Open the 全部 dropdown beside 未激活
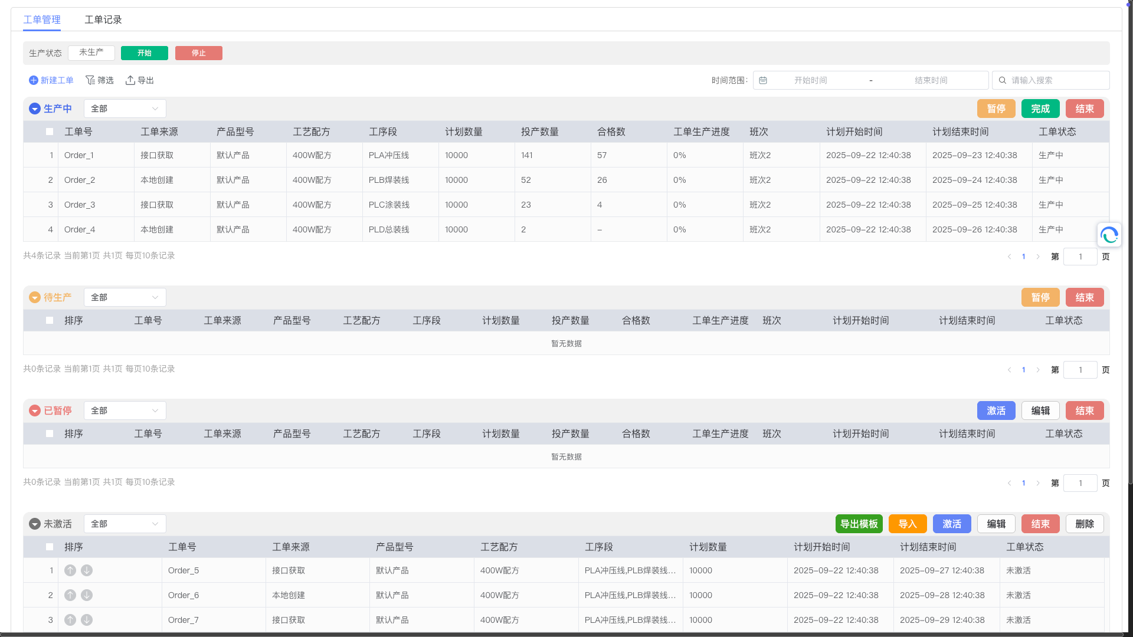This screenshot has height=637, width=1133. (125, 524)
